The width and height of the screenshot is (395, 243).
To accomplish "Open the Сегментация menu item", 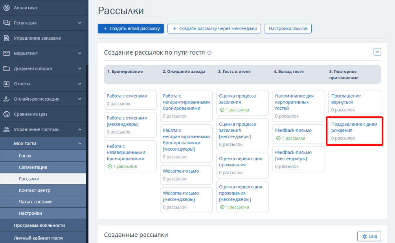I will click(33, 167).
